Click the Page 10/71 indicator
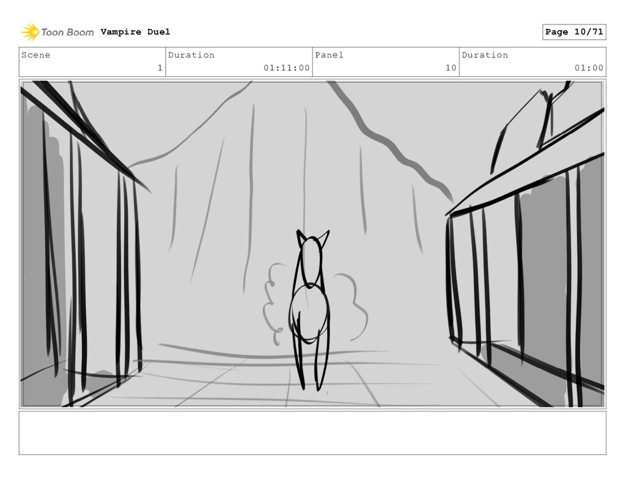The height and width of the screenshot is (483, 626). point(574,32)
